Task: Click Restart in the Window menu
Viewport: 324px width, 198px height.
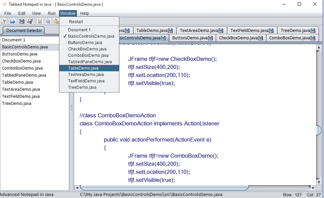Action: (76, 22)
